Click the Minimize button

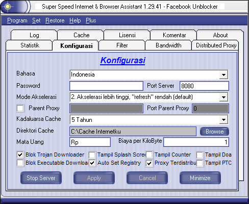[x=200, y=178]
